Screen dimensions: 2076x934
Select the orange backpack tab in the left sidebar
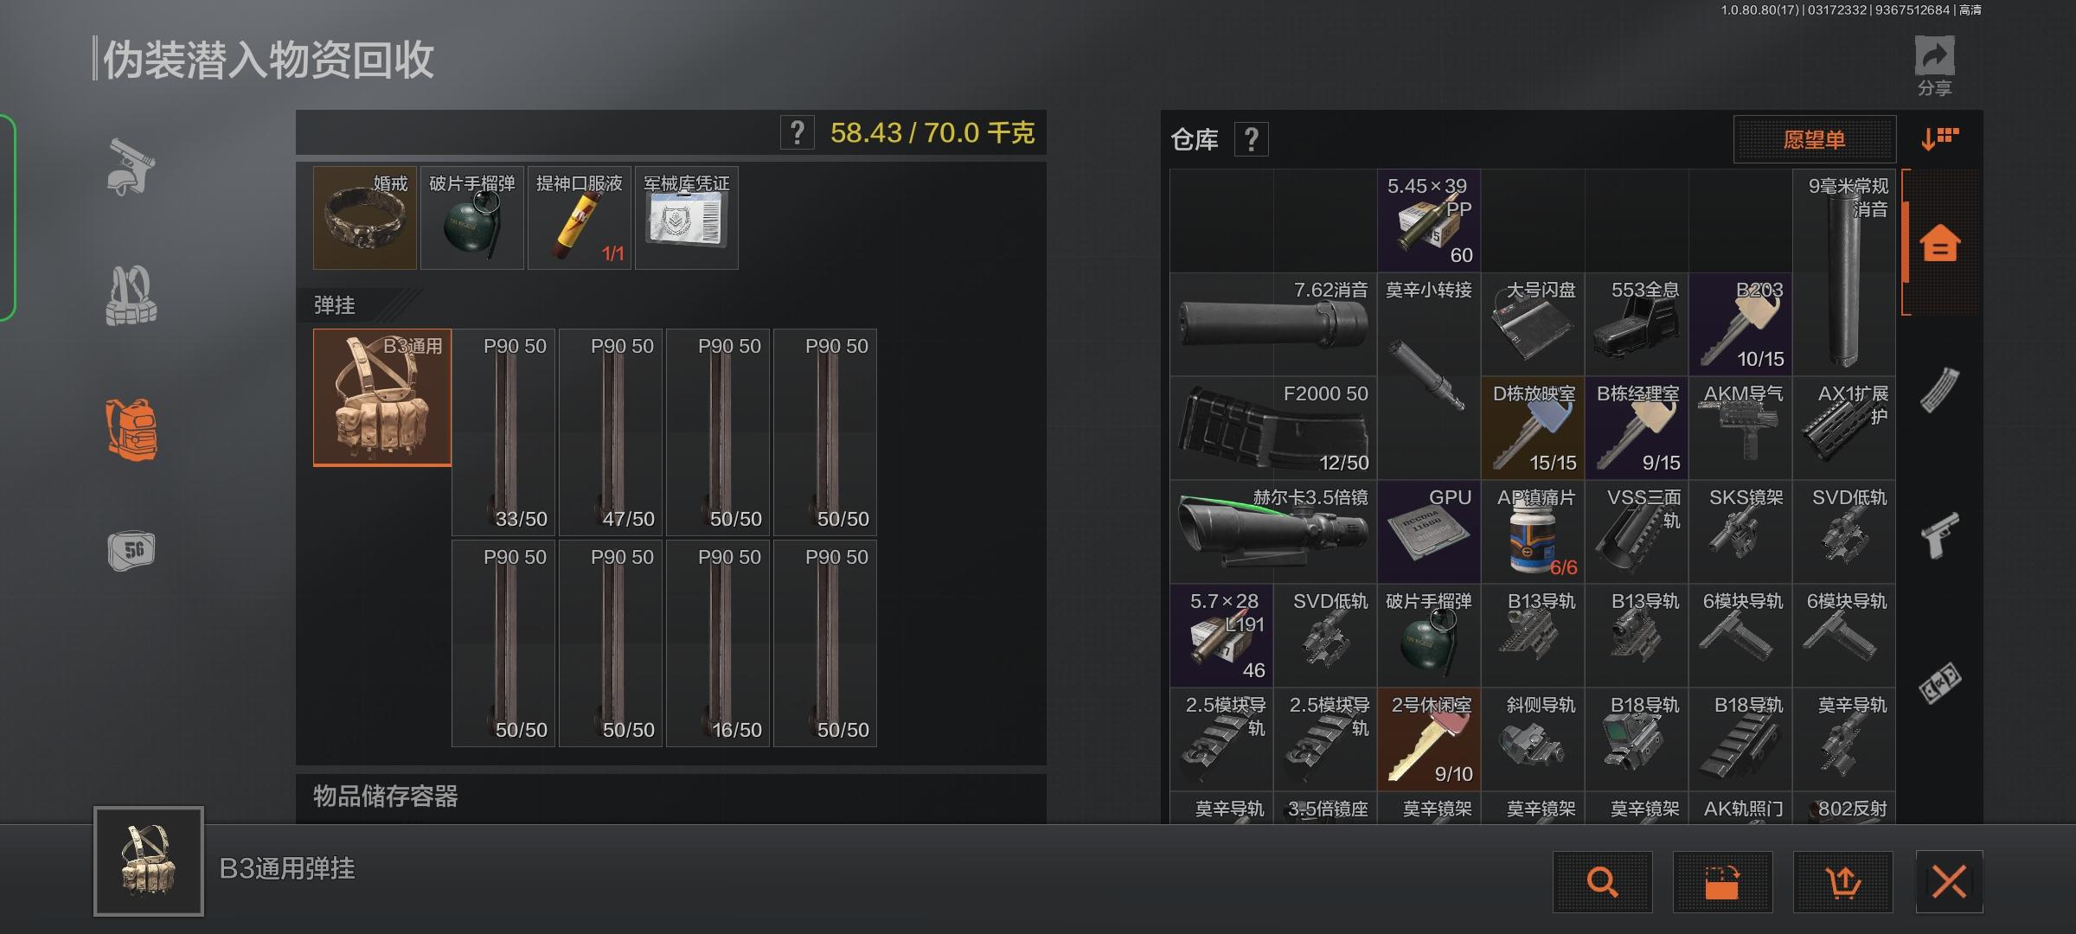click(x=131, y=430)
